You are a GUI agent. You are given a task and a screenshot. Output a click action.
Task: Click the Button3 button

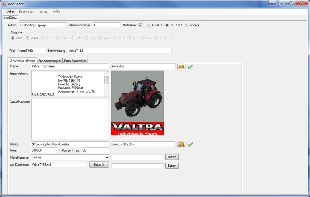[99, 164]
